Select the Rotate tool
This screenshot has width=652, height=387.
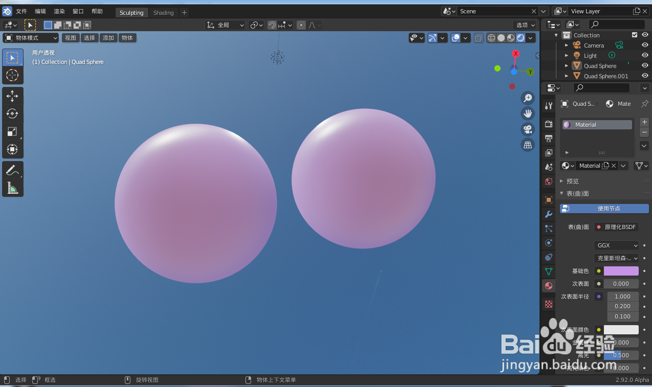[13, 113]
